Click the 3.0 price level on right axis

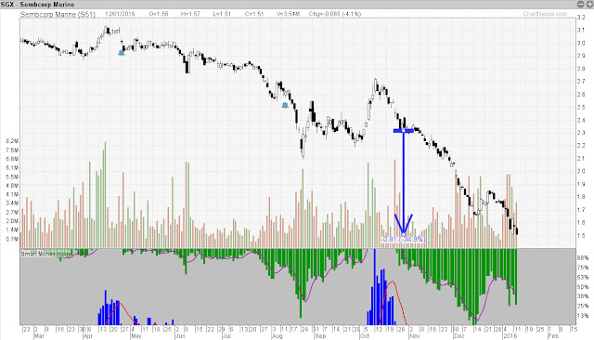581,43
